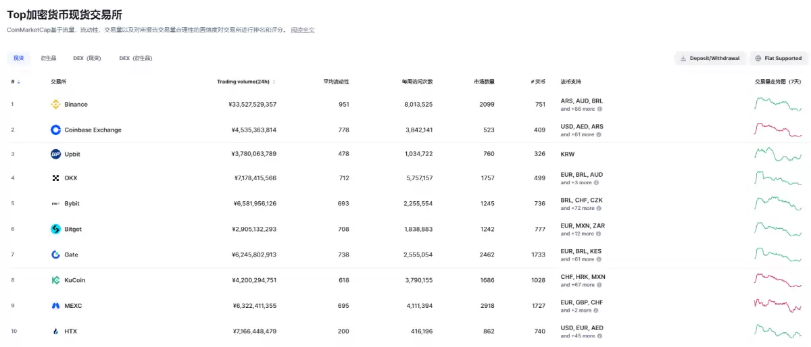View KuCoin 7-day volume chart
The width and height of the screenshot is (811, 347).
778,280
